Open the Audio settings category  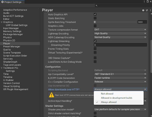click(6, 13)
